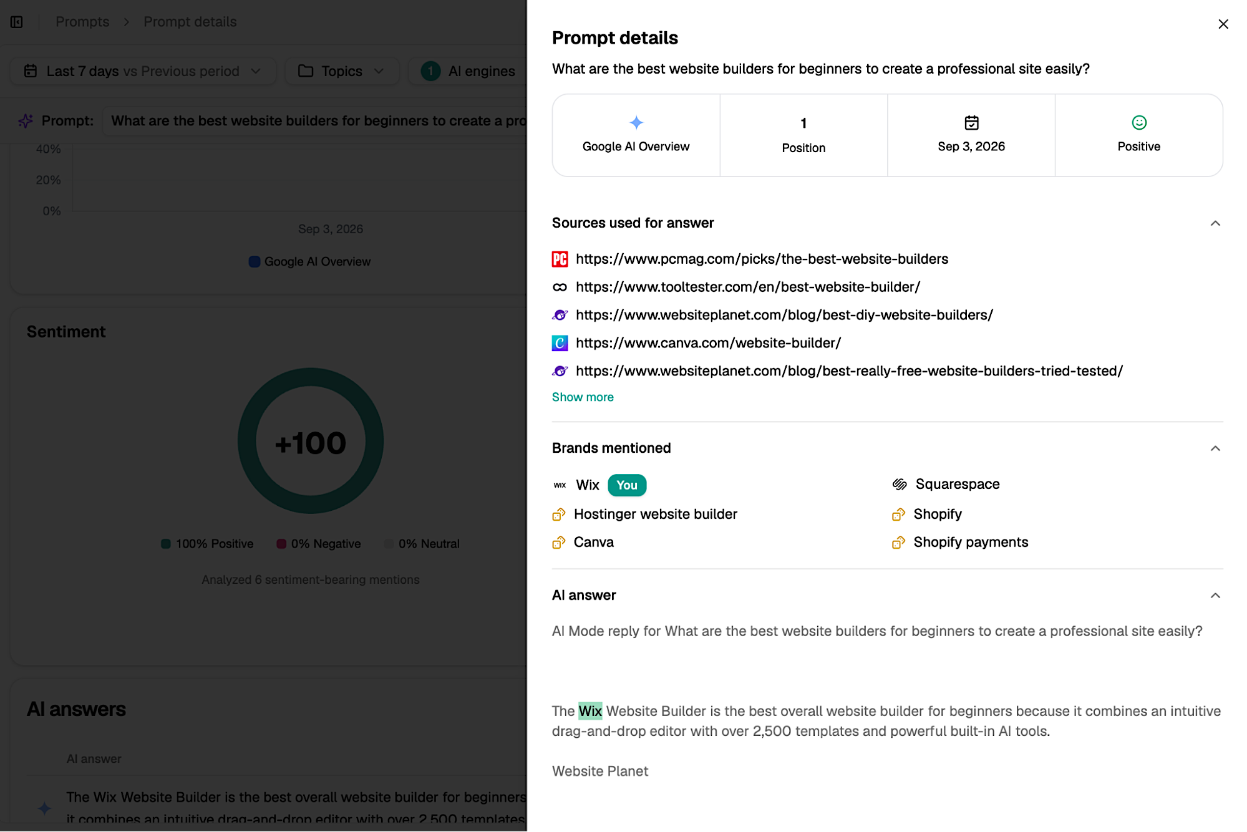Screen dimensions: 1247x832
Task: Click the Position 1 stat card
Action: (803, 135)
